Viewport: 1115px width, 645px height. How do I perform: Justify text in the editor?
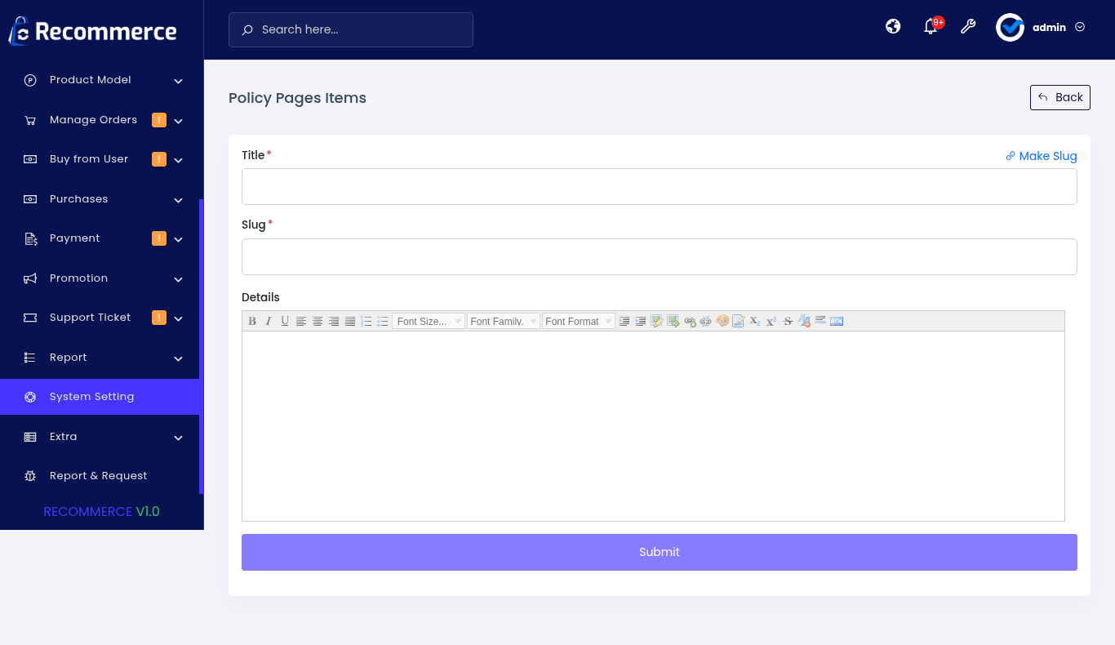pyautogui.click(x=350, y=321)
